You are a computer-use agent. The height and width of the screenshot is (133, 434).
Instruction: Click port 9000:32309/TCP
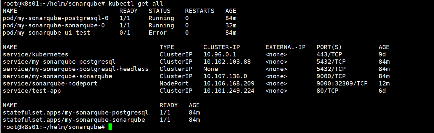click(342, 83)
